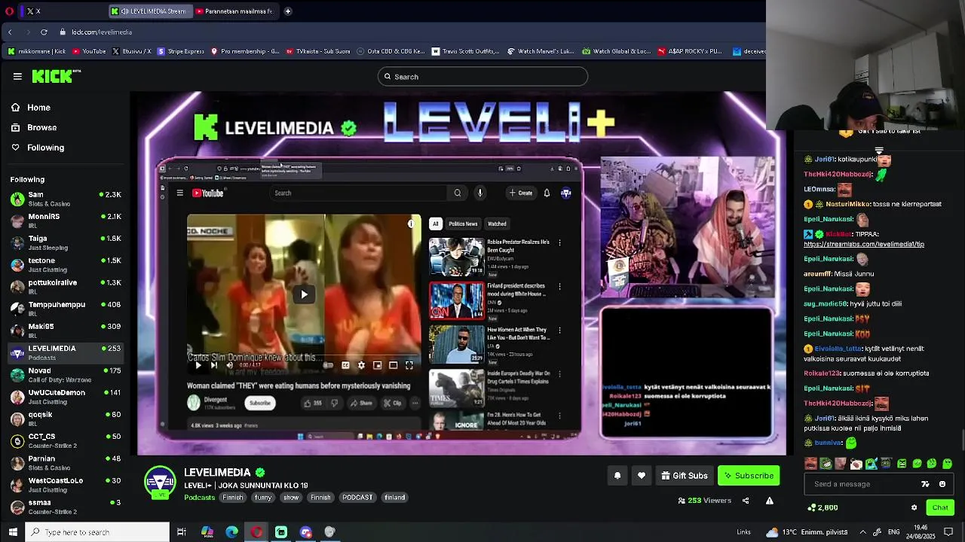Open the Windows Start button

[x=13, y=532]
